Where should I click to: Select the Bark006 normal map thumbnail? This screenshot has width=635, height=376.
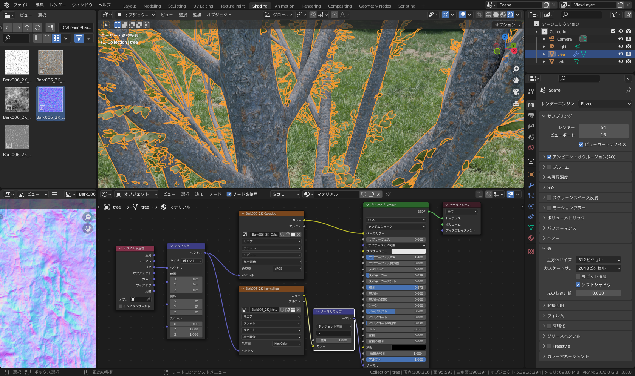pyautogui.click(x=50, y=100)
